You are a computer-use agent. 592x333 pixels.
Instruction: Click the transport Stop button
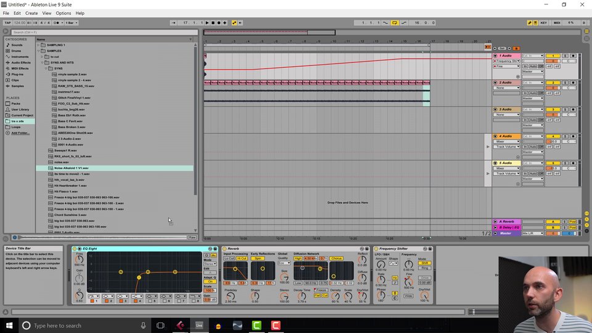pyautogui.click(x=213, y=23)
